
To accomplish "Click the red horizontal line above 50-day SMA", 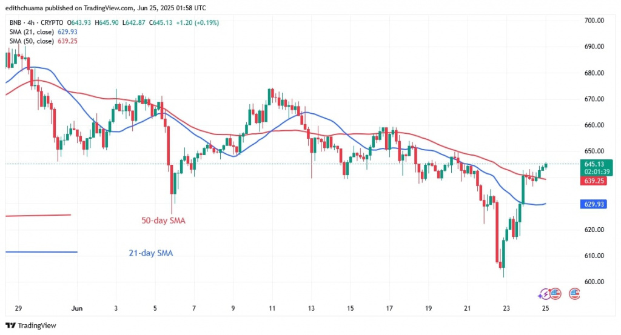I will [38, 215].
